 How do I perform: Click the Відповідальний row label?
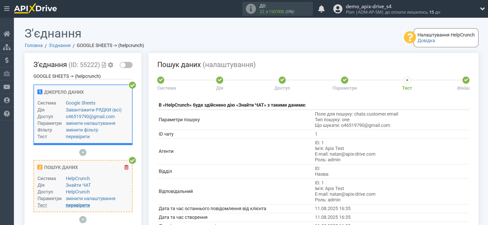click(x=176, y=191)
